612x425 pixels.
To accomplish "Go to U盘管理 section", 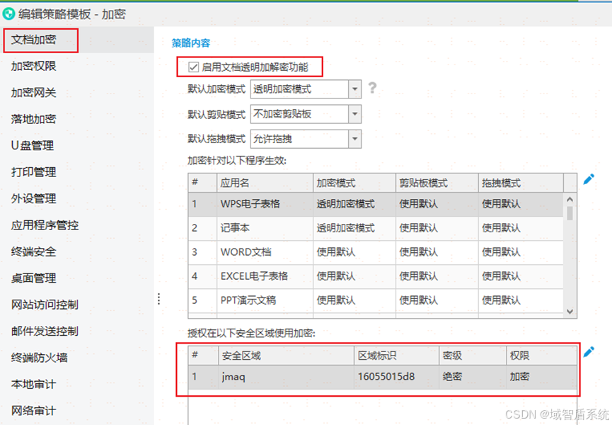I will coord(33,146).
